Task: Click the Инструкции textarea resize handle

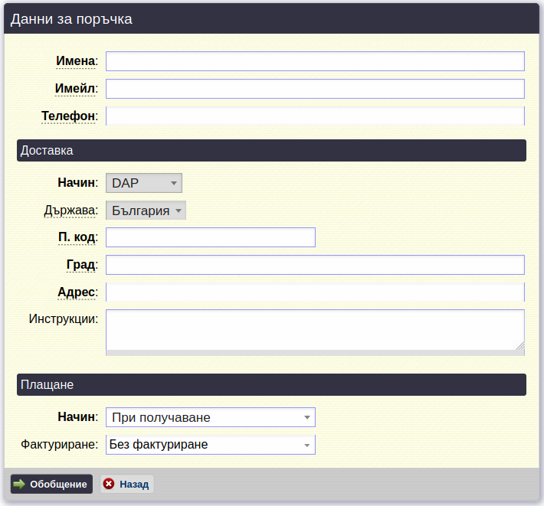Action: point(519,345)
